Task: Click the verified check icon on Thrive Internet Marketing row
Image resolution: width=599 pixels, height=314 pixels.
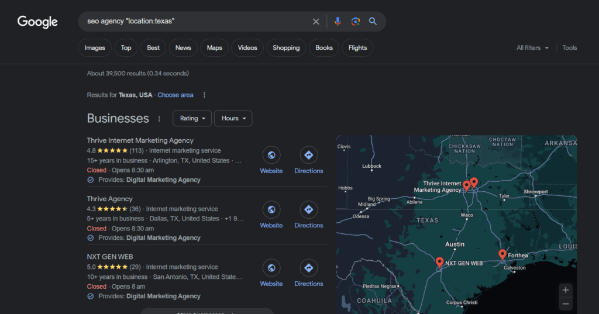Action: coord(91,180)
